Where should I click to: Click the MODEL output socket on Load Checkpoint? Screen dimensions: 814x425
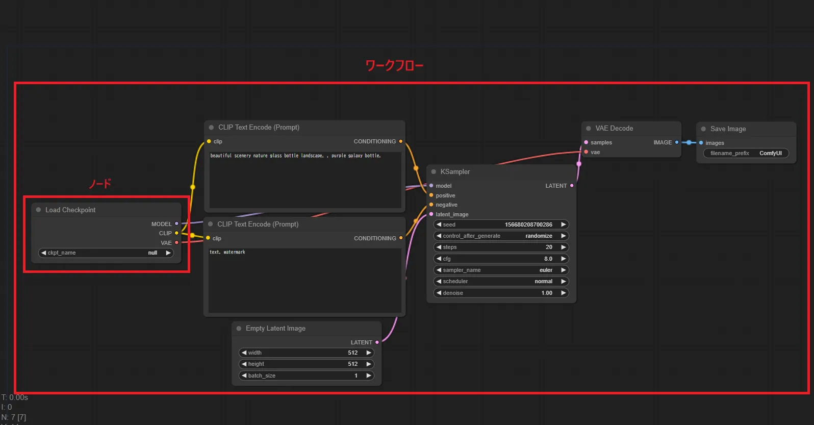(176, 223)
